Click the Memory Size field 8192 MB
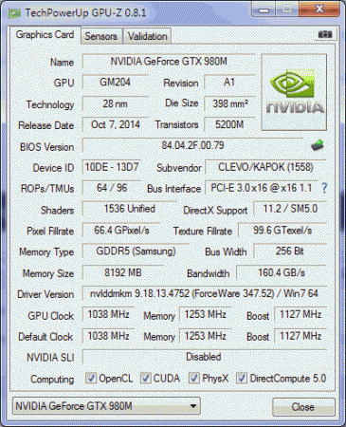This screenshot has height=427, width=346. point(123,272)
